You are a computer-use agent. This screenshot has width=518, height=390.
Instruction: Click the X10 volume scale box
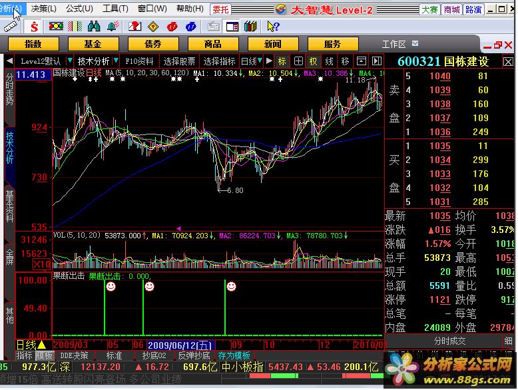click(41, 264)
